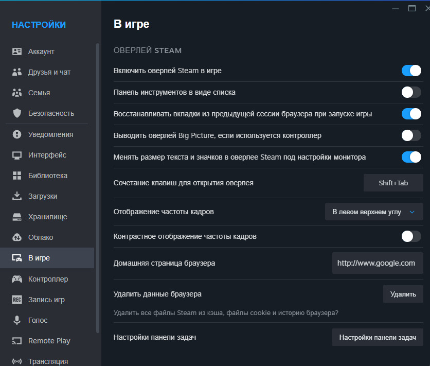Click the Домашняя страница браузера label
430x366 pixels.
pyautogui.click(x=164, y=263)
